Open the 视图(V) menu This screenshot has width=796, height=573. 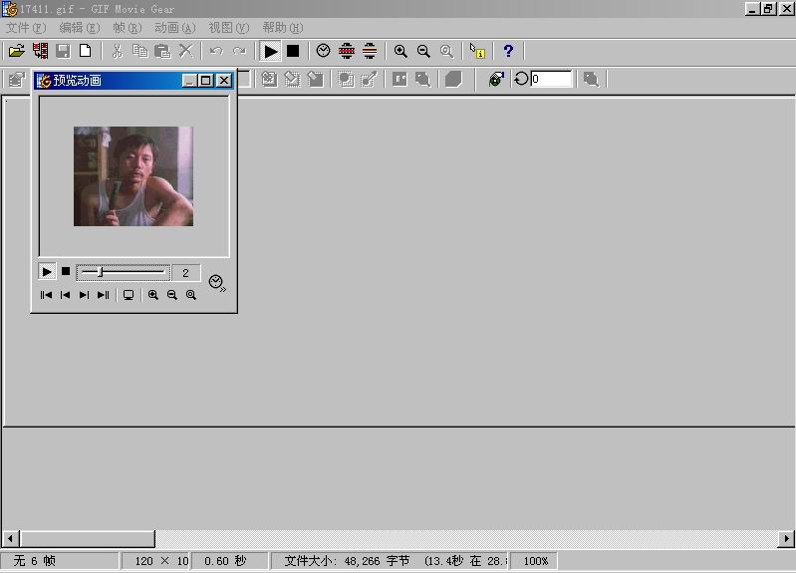pos(228,28)
